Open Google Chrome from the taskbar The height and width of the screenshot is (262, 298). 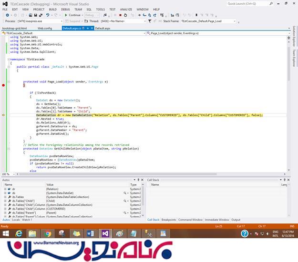pyautogui.click(x=47, y=233)
